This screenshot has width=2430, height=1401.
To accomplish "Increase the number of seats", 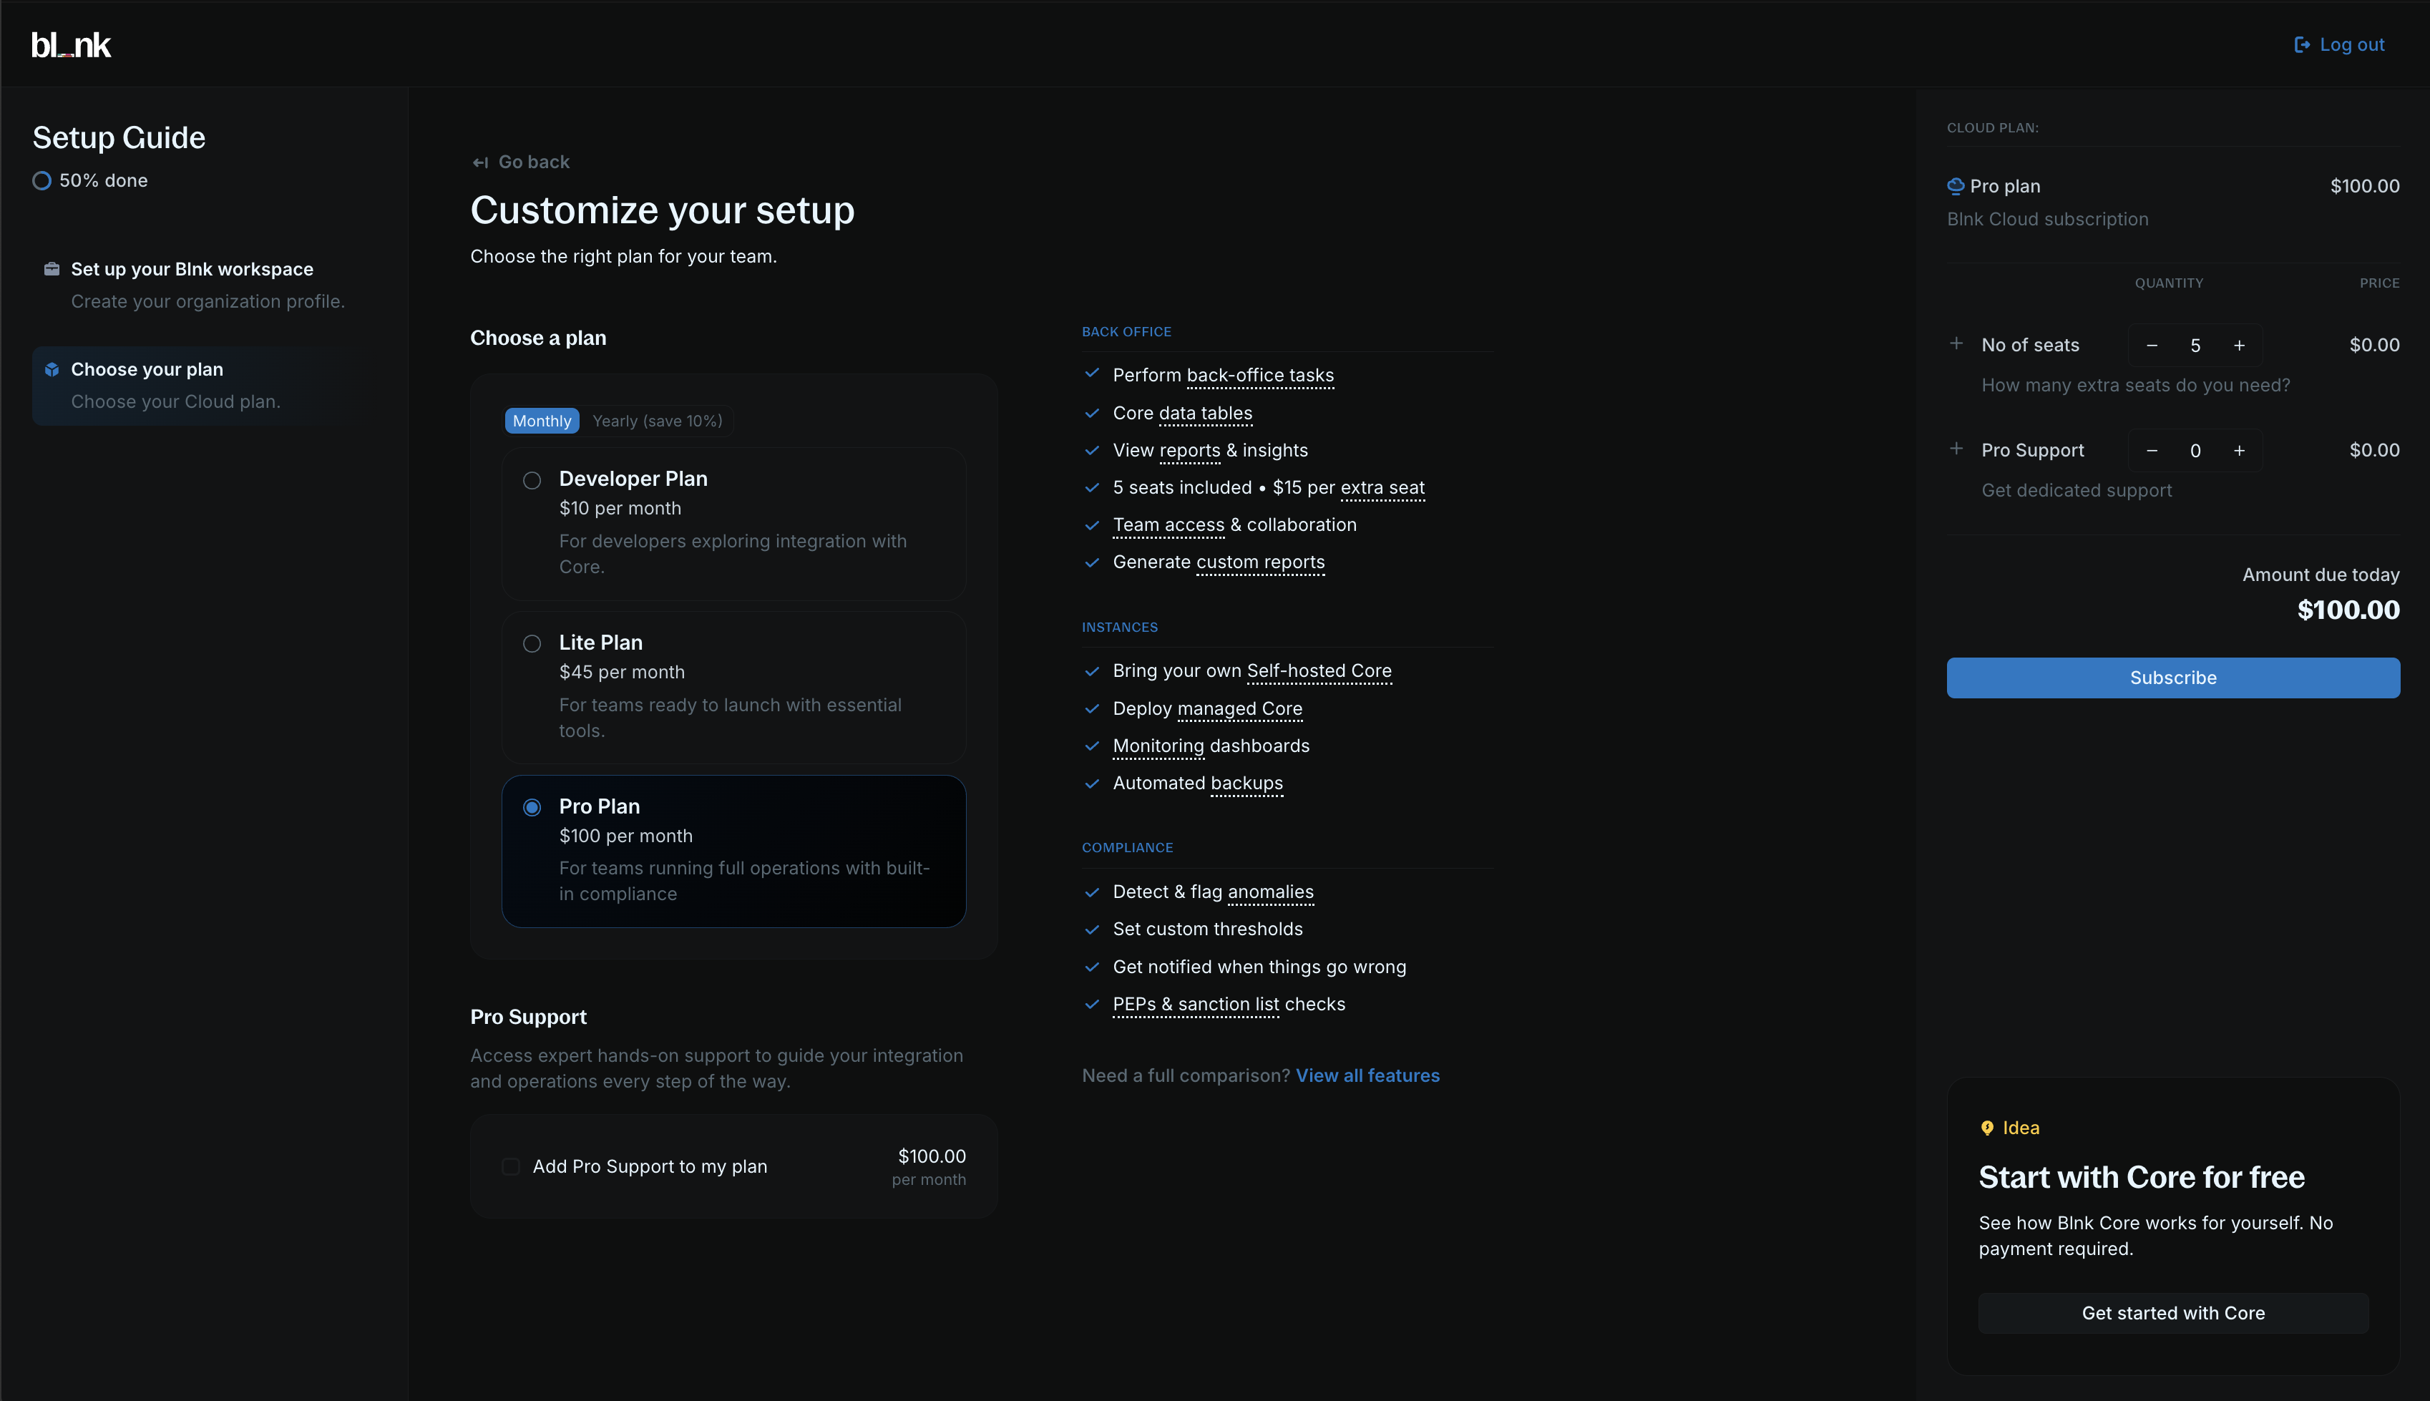I will [2240, 346].
